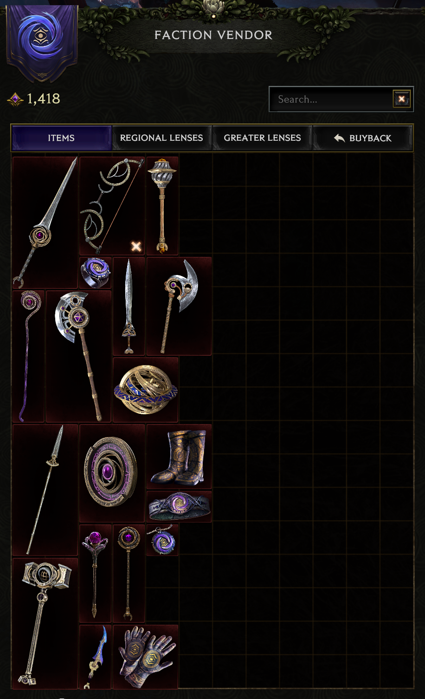Switch to the Regional Lenses tab

tap(161, 138)
